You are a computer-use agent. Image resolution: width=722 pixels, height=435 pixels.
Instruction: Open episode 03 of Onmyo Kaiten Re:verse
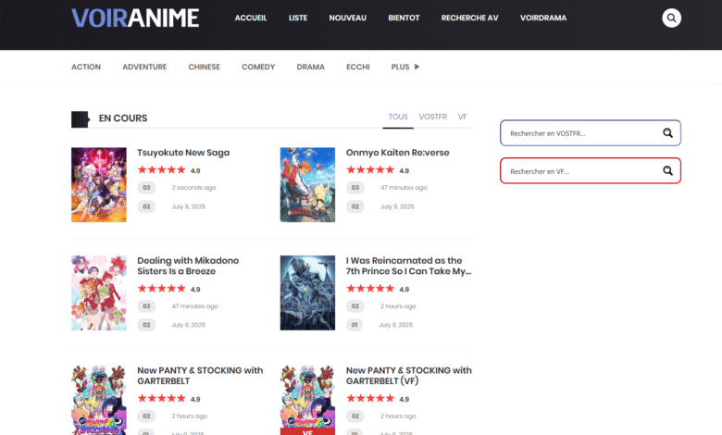(355, 187)
